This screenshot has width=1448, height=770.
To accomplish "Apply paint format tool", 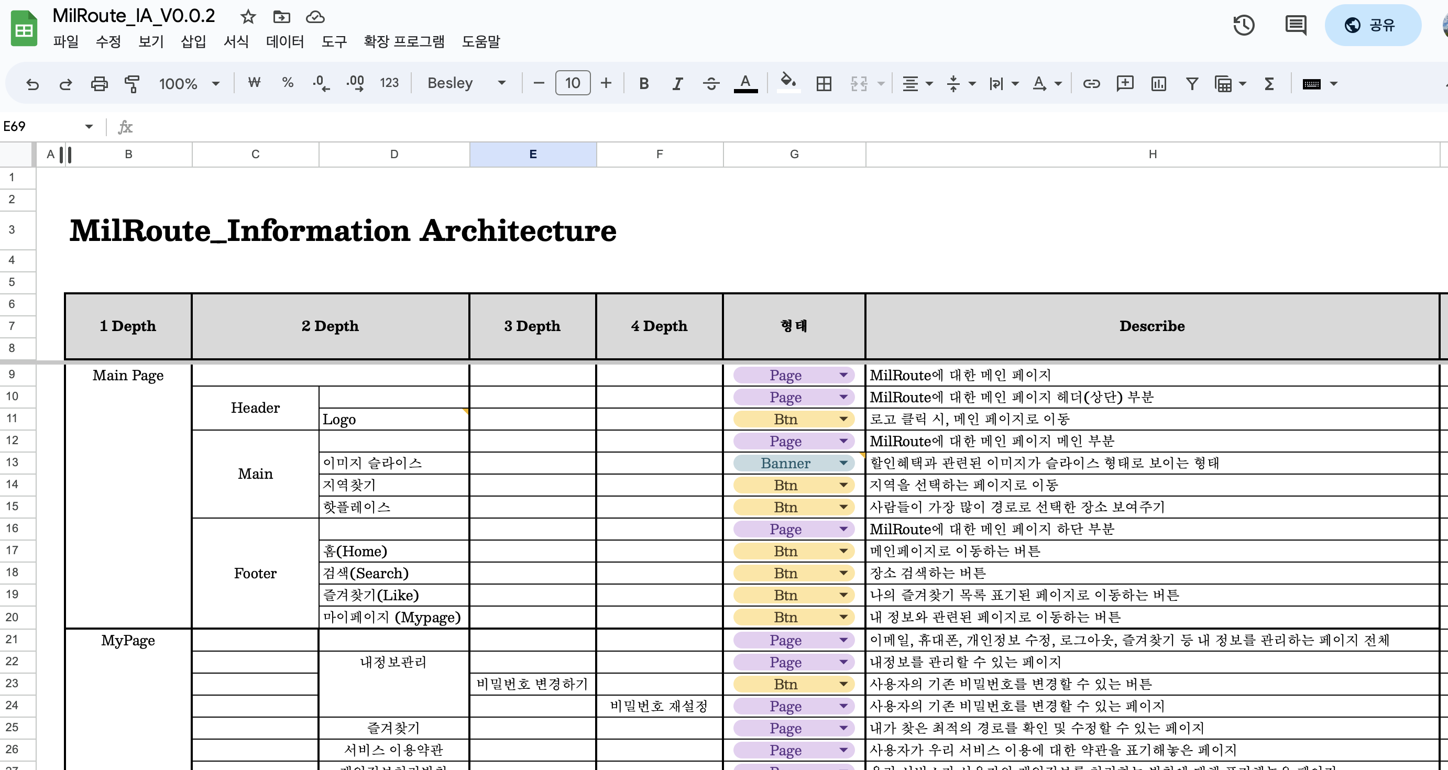I will pos(133,83).
